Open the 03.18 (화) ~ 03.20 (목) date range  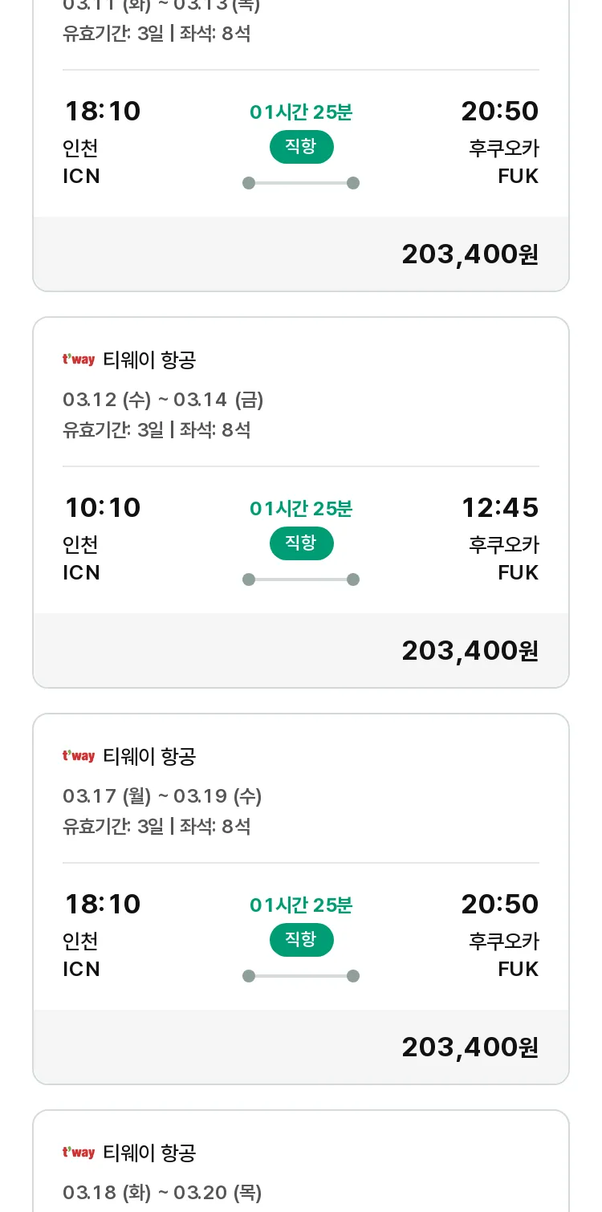coord(162,1193)
